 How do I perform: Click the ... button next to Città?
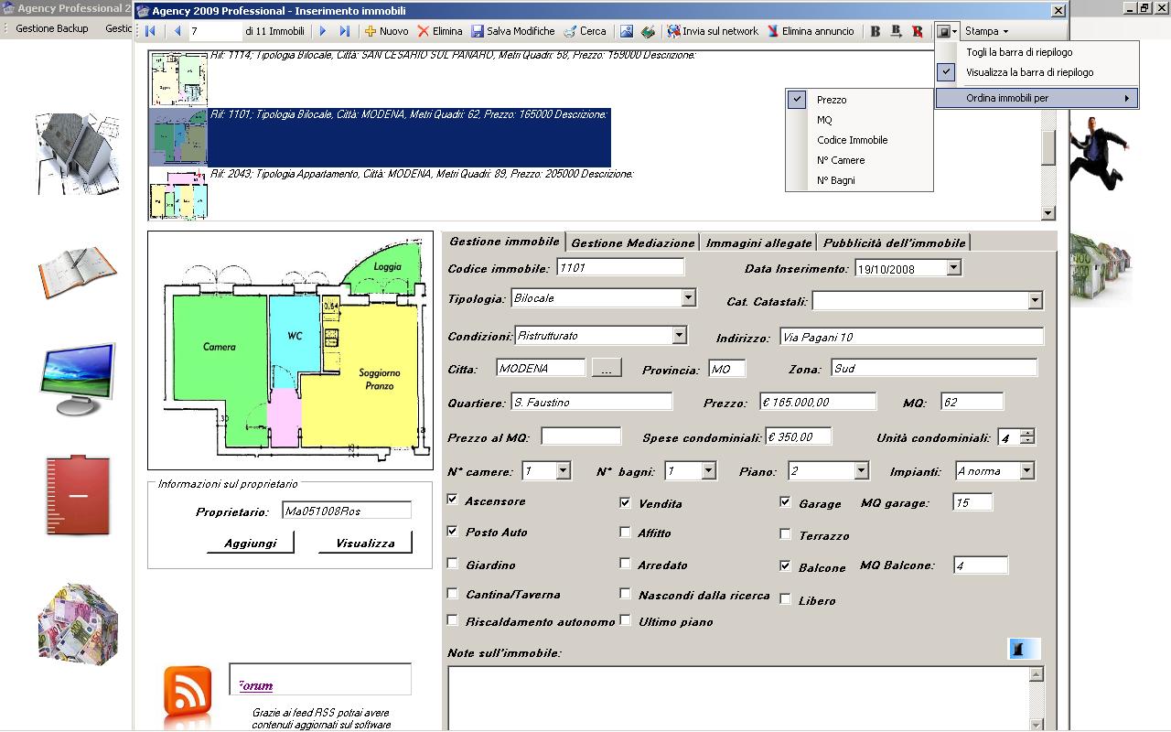607,368
